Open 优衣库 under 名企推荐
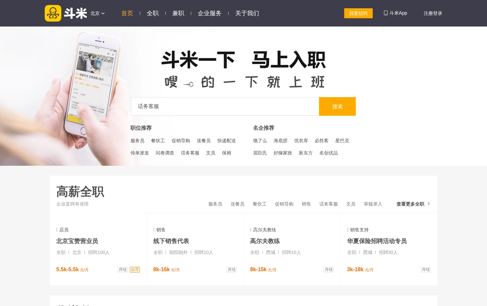The width and height of the screenshot is (487, 306). [301, 141]
